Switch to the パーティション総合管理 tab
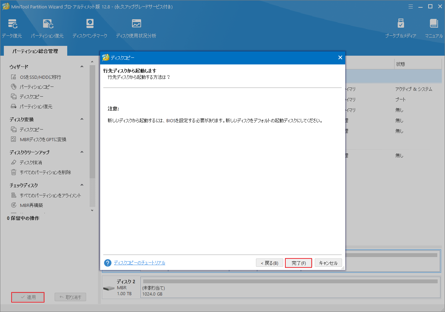The height and width of the screenshot is (312, 445). (x=35, y=51)
